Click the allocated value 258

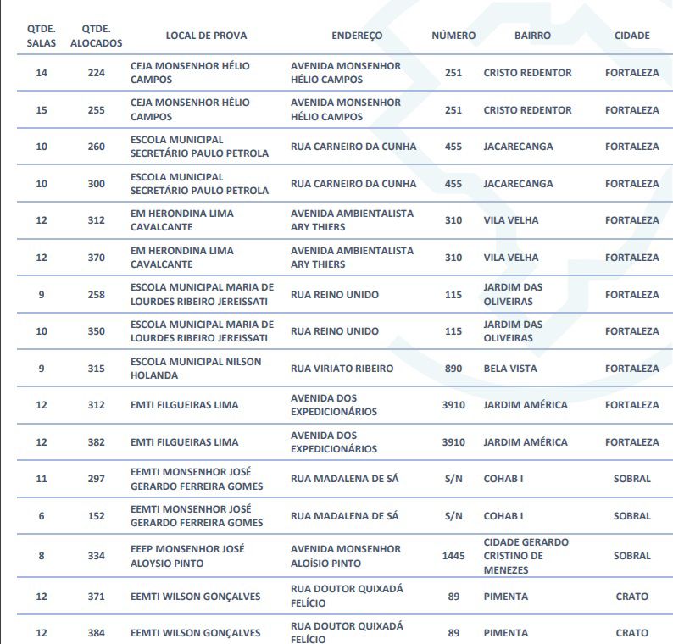(97, 295)
